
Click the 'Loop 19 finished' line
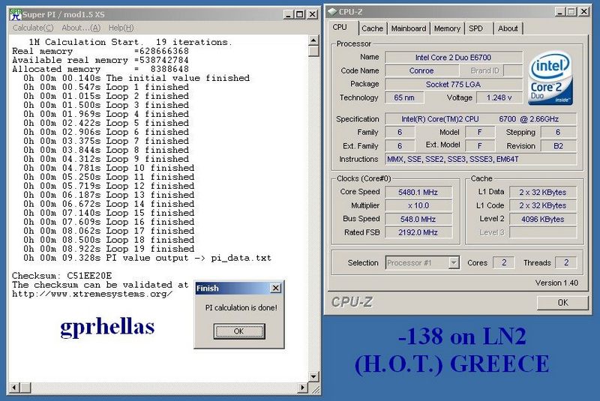pos(109,249)
